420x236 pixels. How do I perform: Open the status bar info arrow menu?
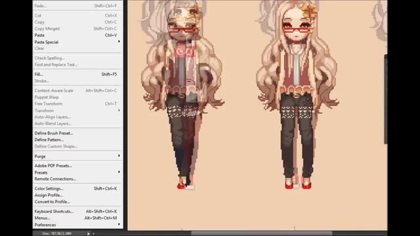(x=89, y=233)
